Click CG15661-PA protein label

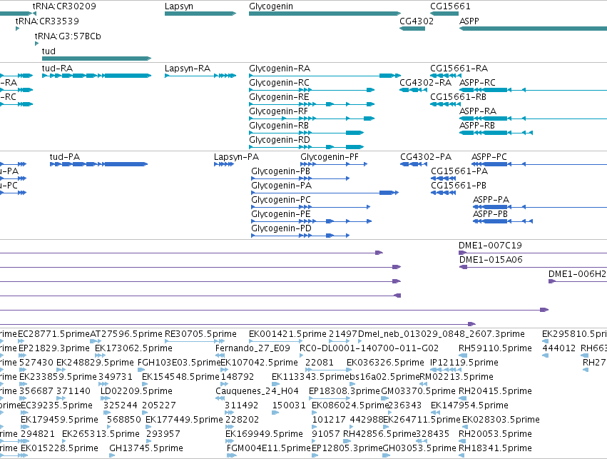(459, 171)
